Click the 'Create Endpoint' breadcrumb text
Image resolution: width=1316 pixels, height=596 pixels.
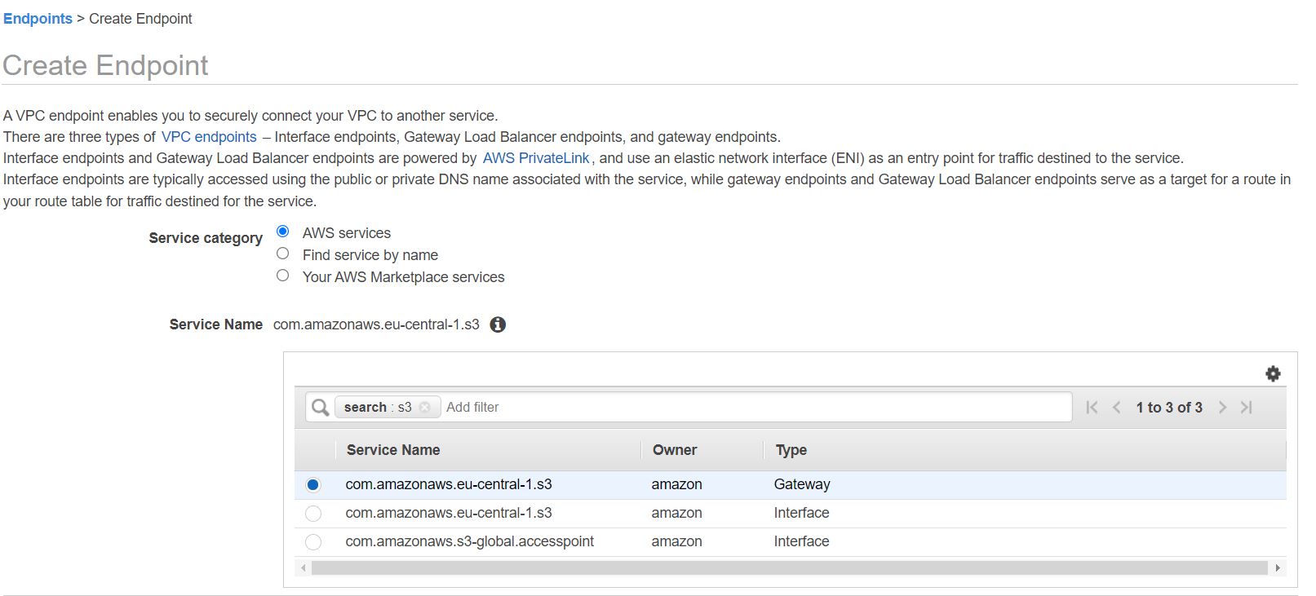[x=140, y=19]
